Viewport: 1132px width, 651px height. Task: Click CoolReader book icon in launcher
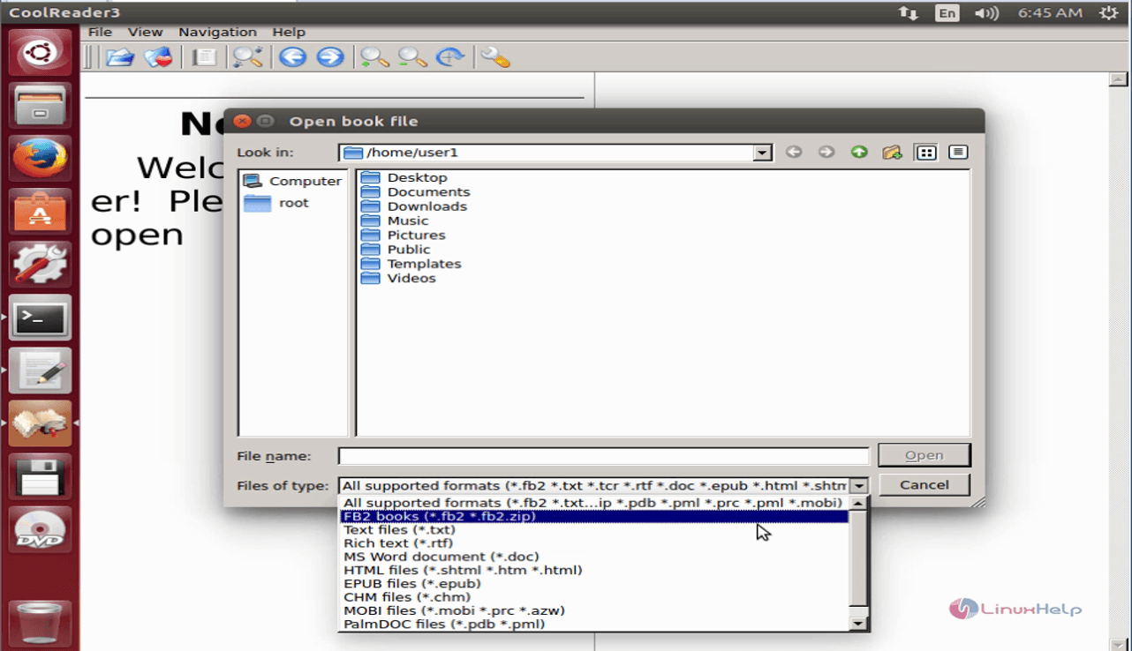[40, 424]
